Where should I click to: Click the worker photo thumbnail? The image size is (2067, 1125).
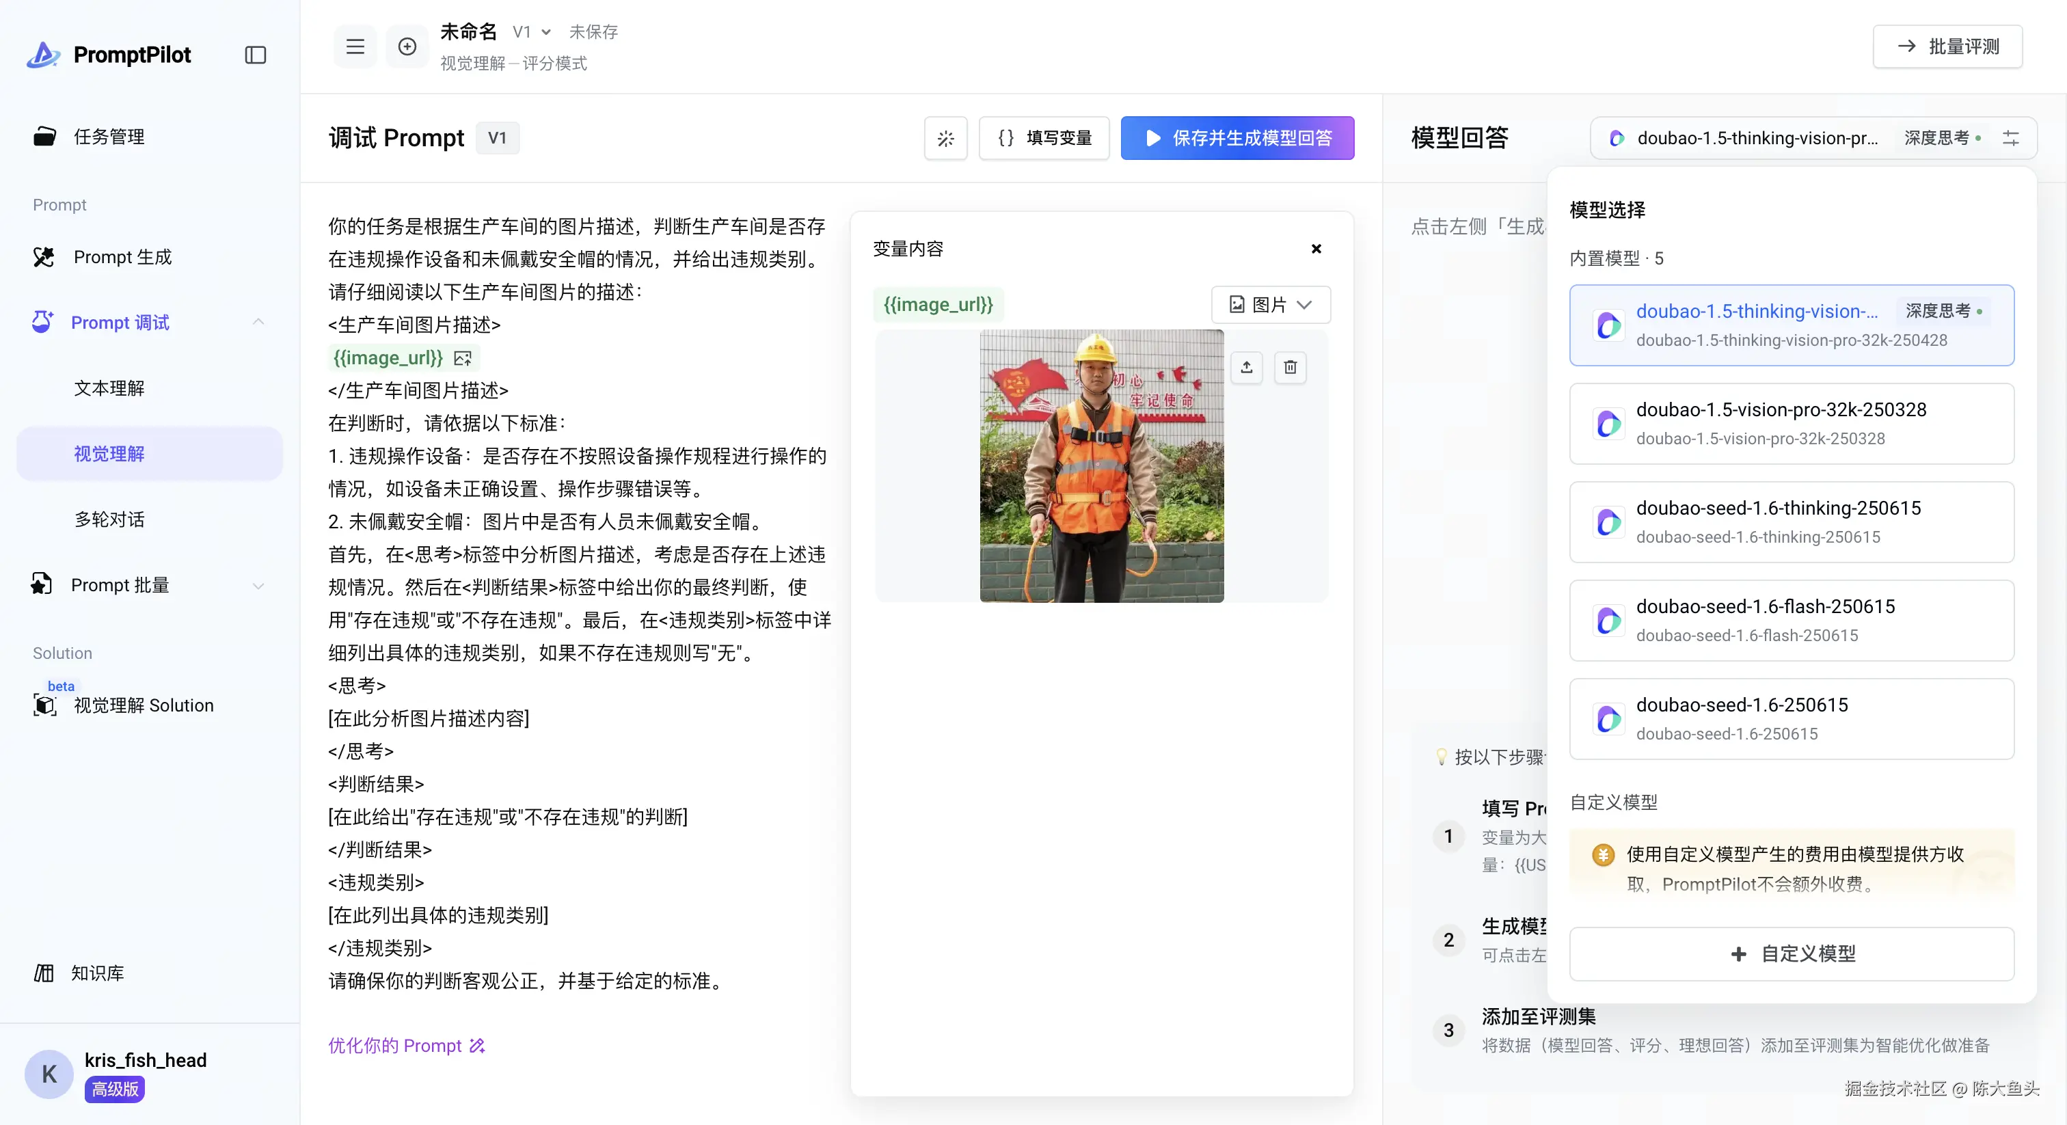coord(1101,465)
